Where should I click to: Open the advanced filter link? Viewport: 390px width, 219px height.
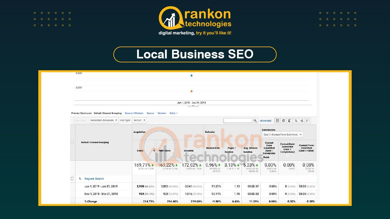[x=266, y=121]
